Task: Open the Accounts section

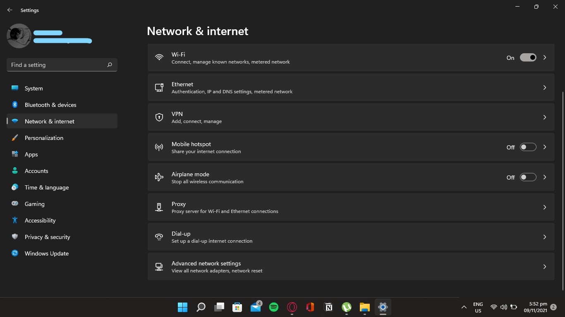Action: coord(62,171)
